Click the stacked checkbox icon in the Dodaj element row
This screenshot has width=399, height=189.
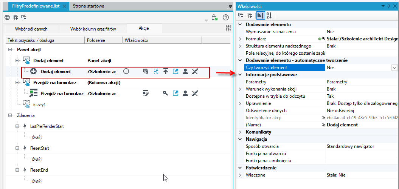(x=146, y=72)
